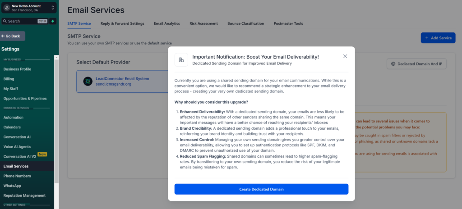The height and width of the screenshot is (209, 462).
Task: Click the send.lcmsgsndr.org domain text
Action: tap(113, 84)
